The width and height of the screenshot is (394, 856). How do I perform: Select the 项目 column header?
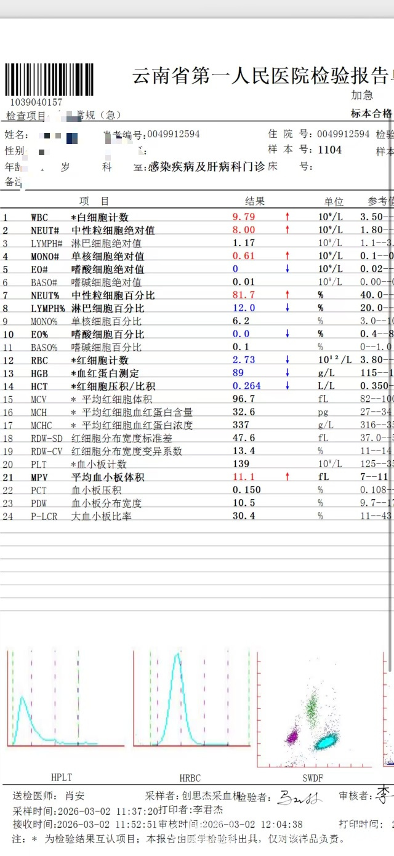coord(94,201)
